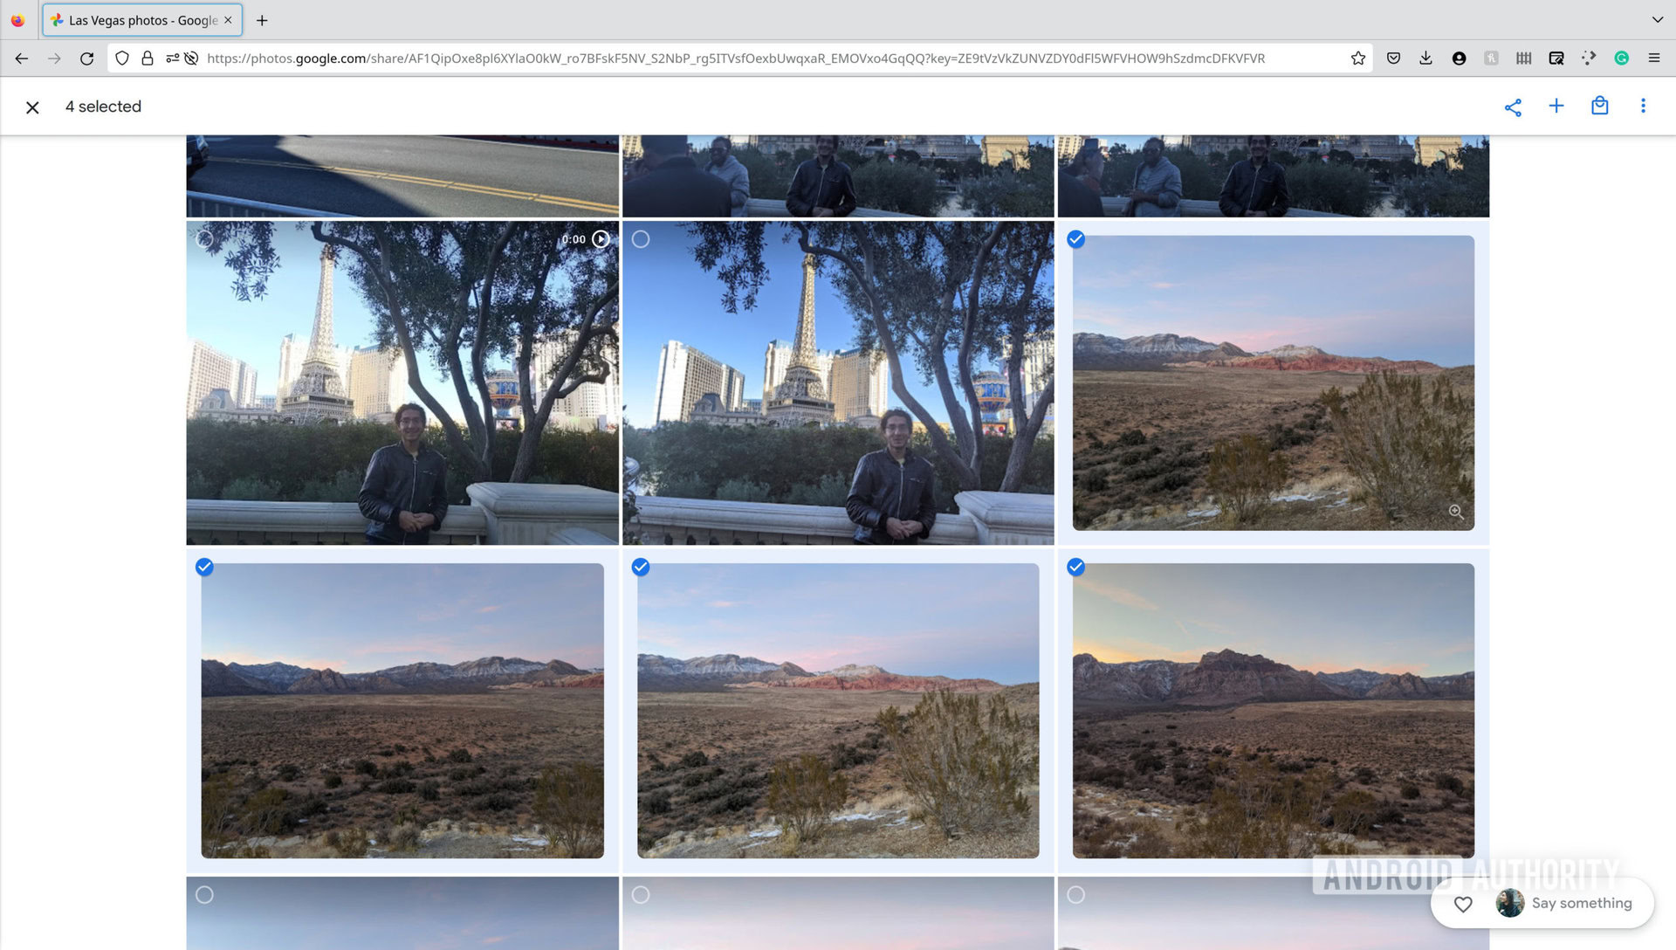1676x950 pixels.
Task: Click the Say something comment field
Action: [x=1581, y=903]
